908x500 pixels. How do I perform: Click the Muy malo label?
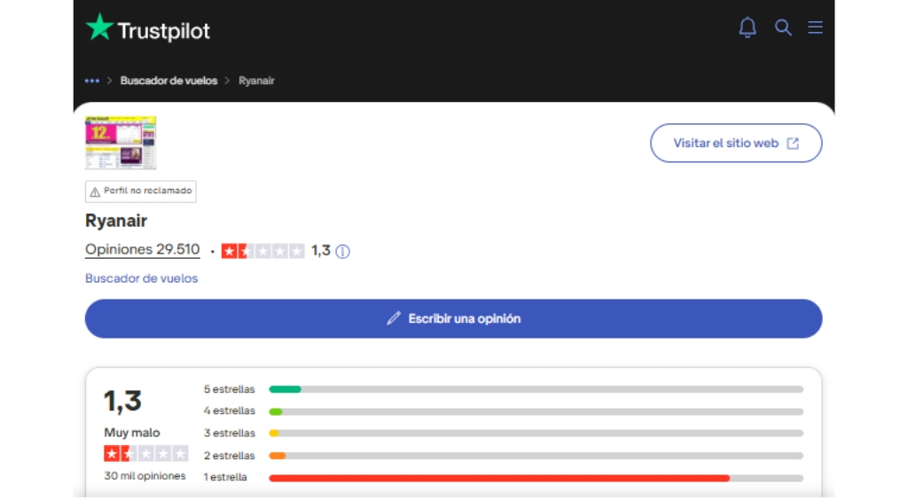click(132, 433)
